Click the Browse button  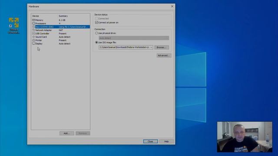pyautogui.click(x=162, y=47)
